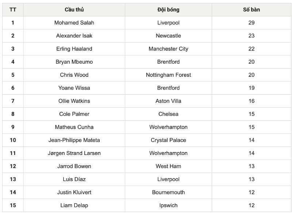Select the Jørgen Strand Larsen cell

click(74, 153)
